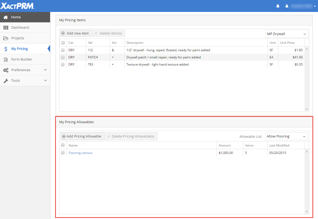
Task: Open the user account icon menu
Action: (x=287, y=6)
